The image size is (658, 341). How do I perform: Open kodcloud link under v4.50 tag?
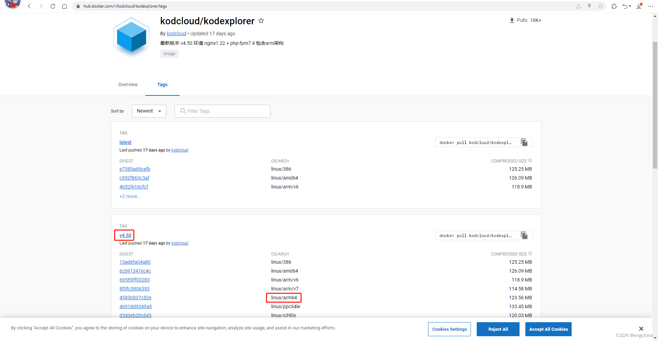[x=180, y=243]
